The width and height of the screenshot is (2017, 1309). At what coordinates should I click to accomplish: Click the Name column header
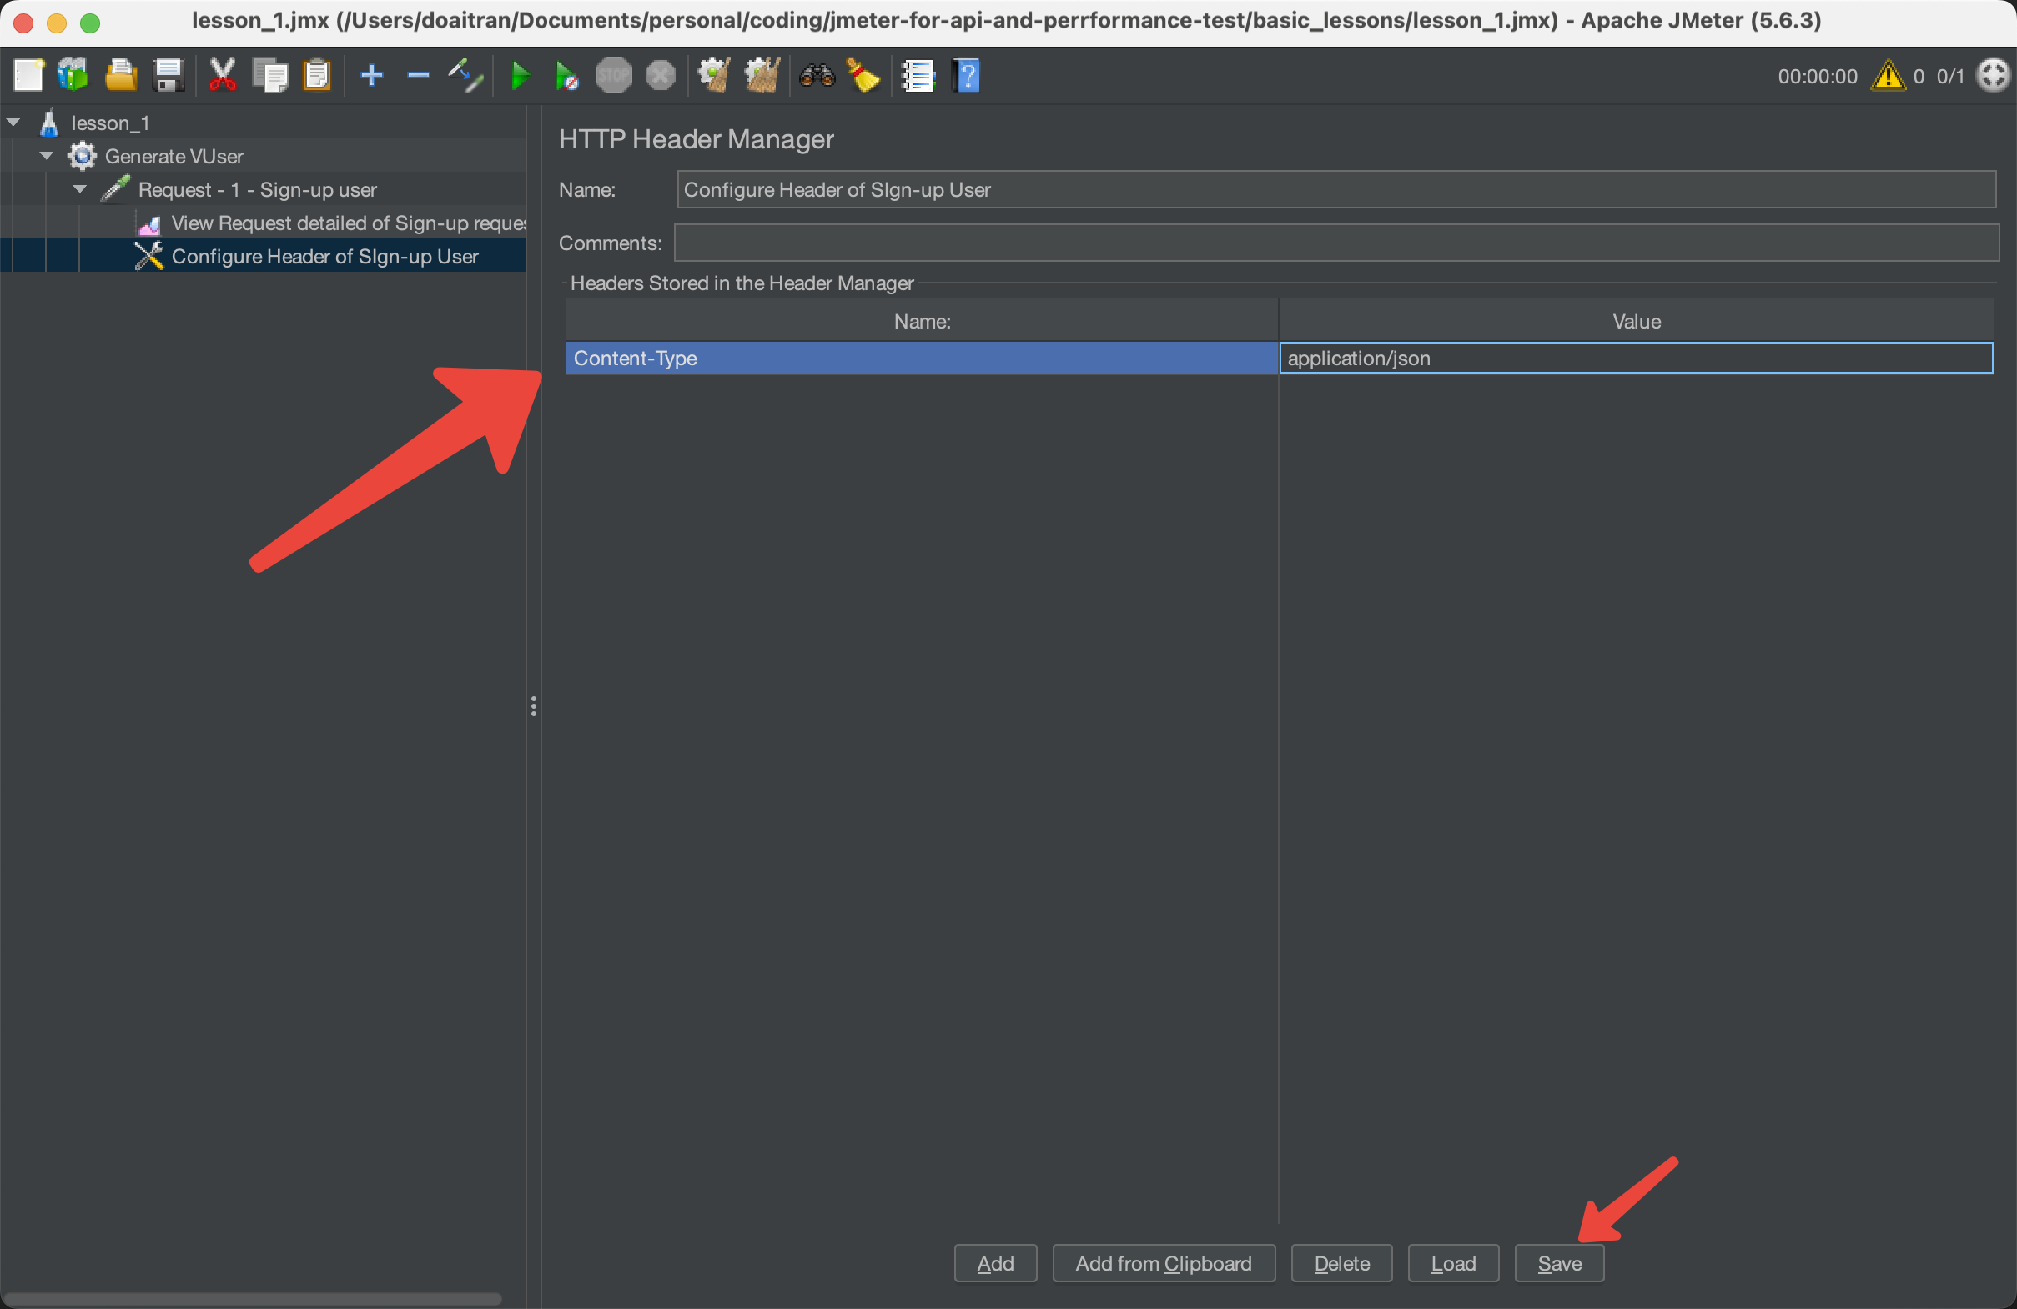pyautogui.click(x=921, y=321)
